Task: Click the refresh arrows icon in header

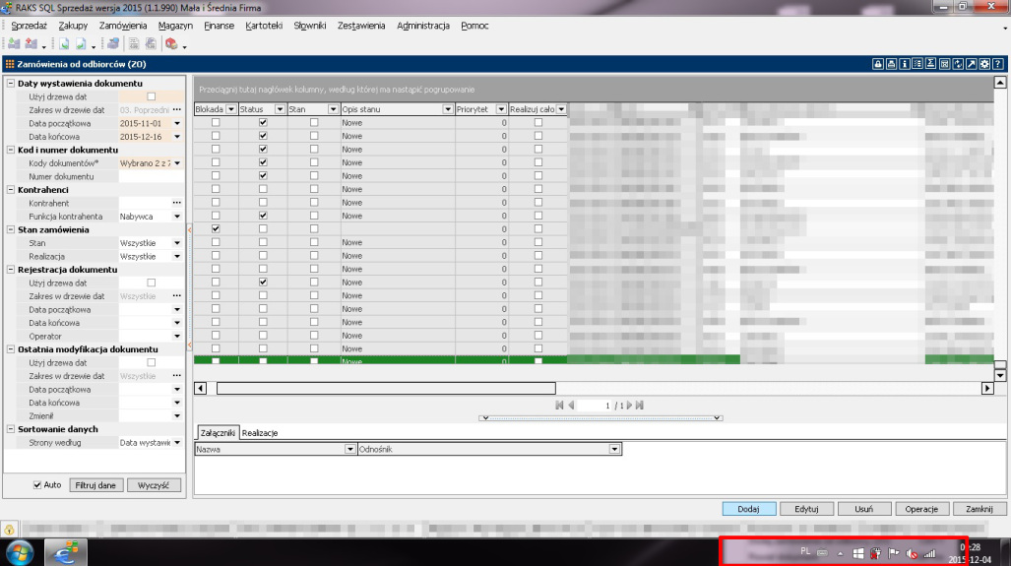Action: [x=958, y=64]
